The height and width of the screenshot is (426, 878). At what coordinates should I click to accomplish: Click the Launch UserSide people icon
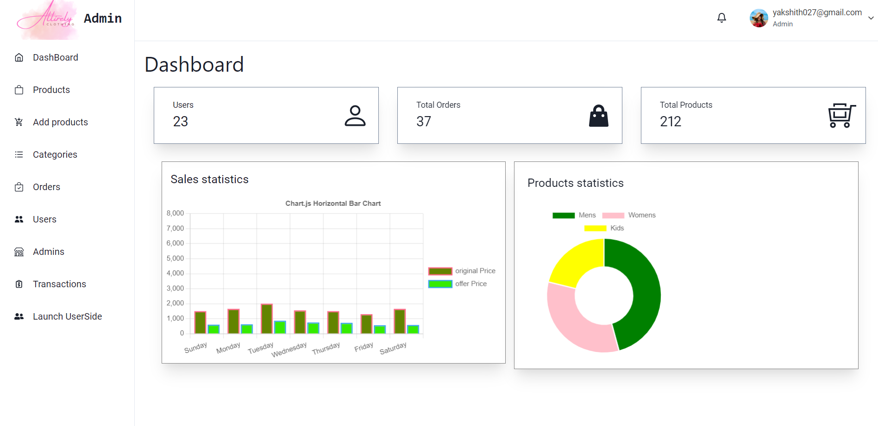coord(19,316)
